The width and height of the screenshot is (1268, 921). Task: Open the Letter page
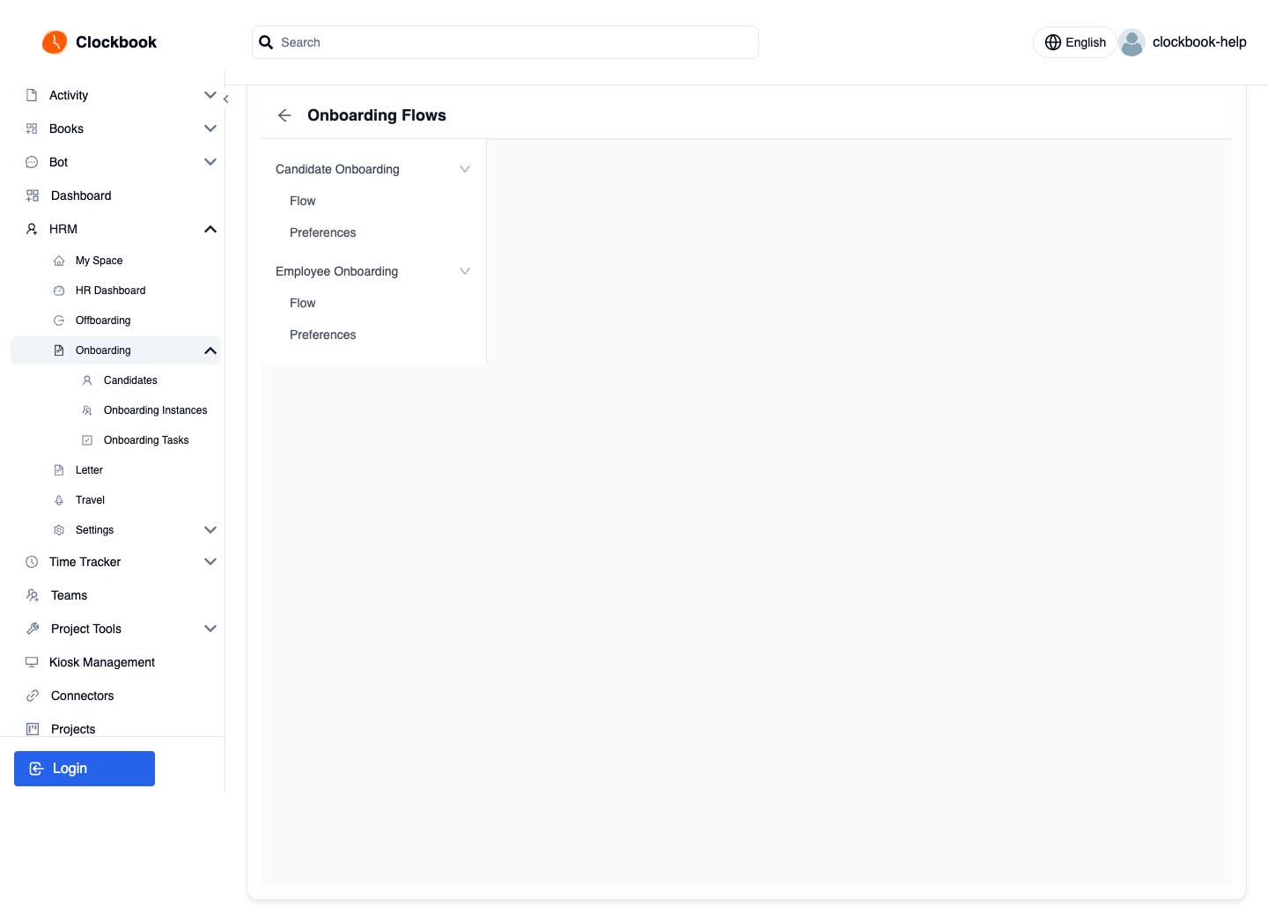point(89,470)
